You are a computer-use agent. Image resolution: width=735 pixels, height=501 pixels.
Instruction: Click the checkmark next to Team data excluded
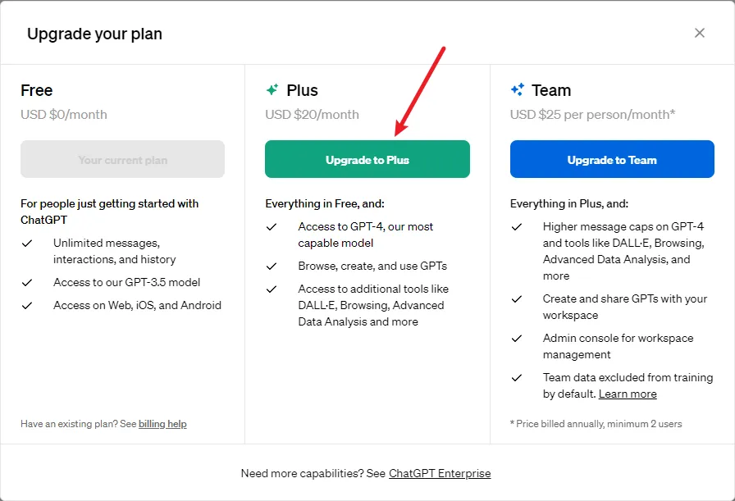516,378
